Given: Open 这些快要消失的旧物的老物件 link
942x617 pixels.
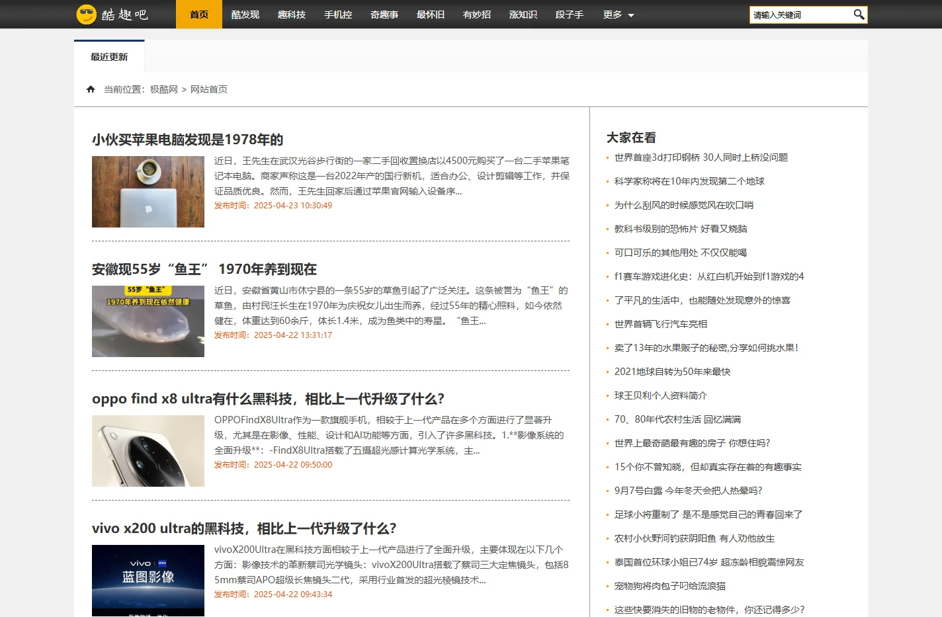Looking at the screenshot, I should pyautogui.click(x=709, y=610).
